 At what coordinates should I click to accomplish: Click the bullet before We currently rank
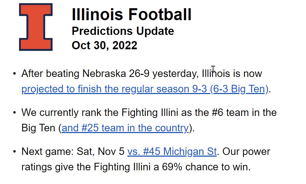14,113
